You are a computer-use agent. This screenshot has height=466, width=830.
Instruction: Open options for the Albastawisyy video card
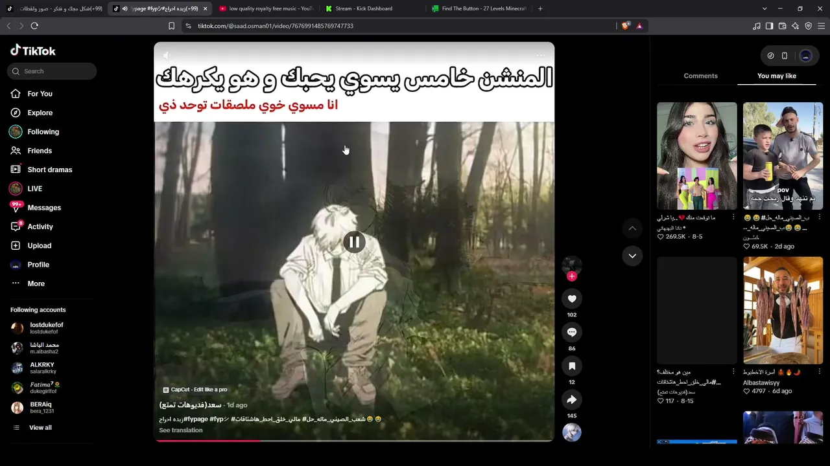coord(820,372)
